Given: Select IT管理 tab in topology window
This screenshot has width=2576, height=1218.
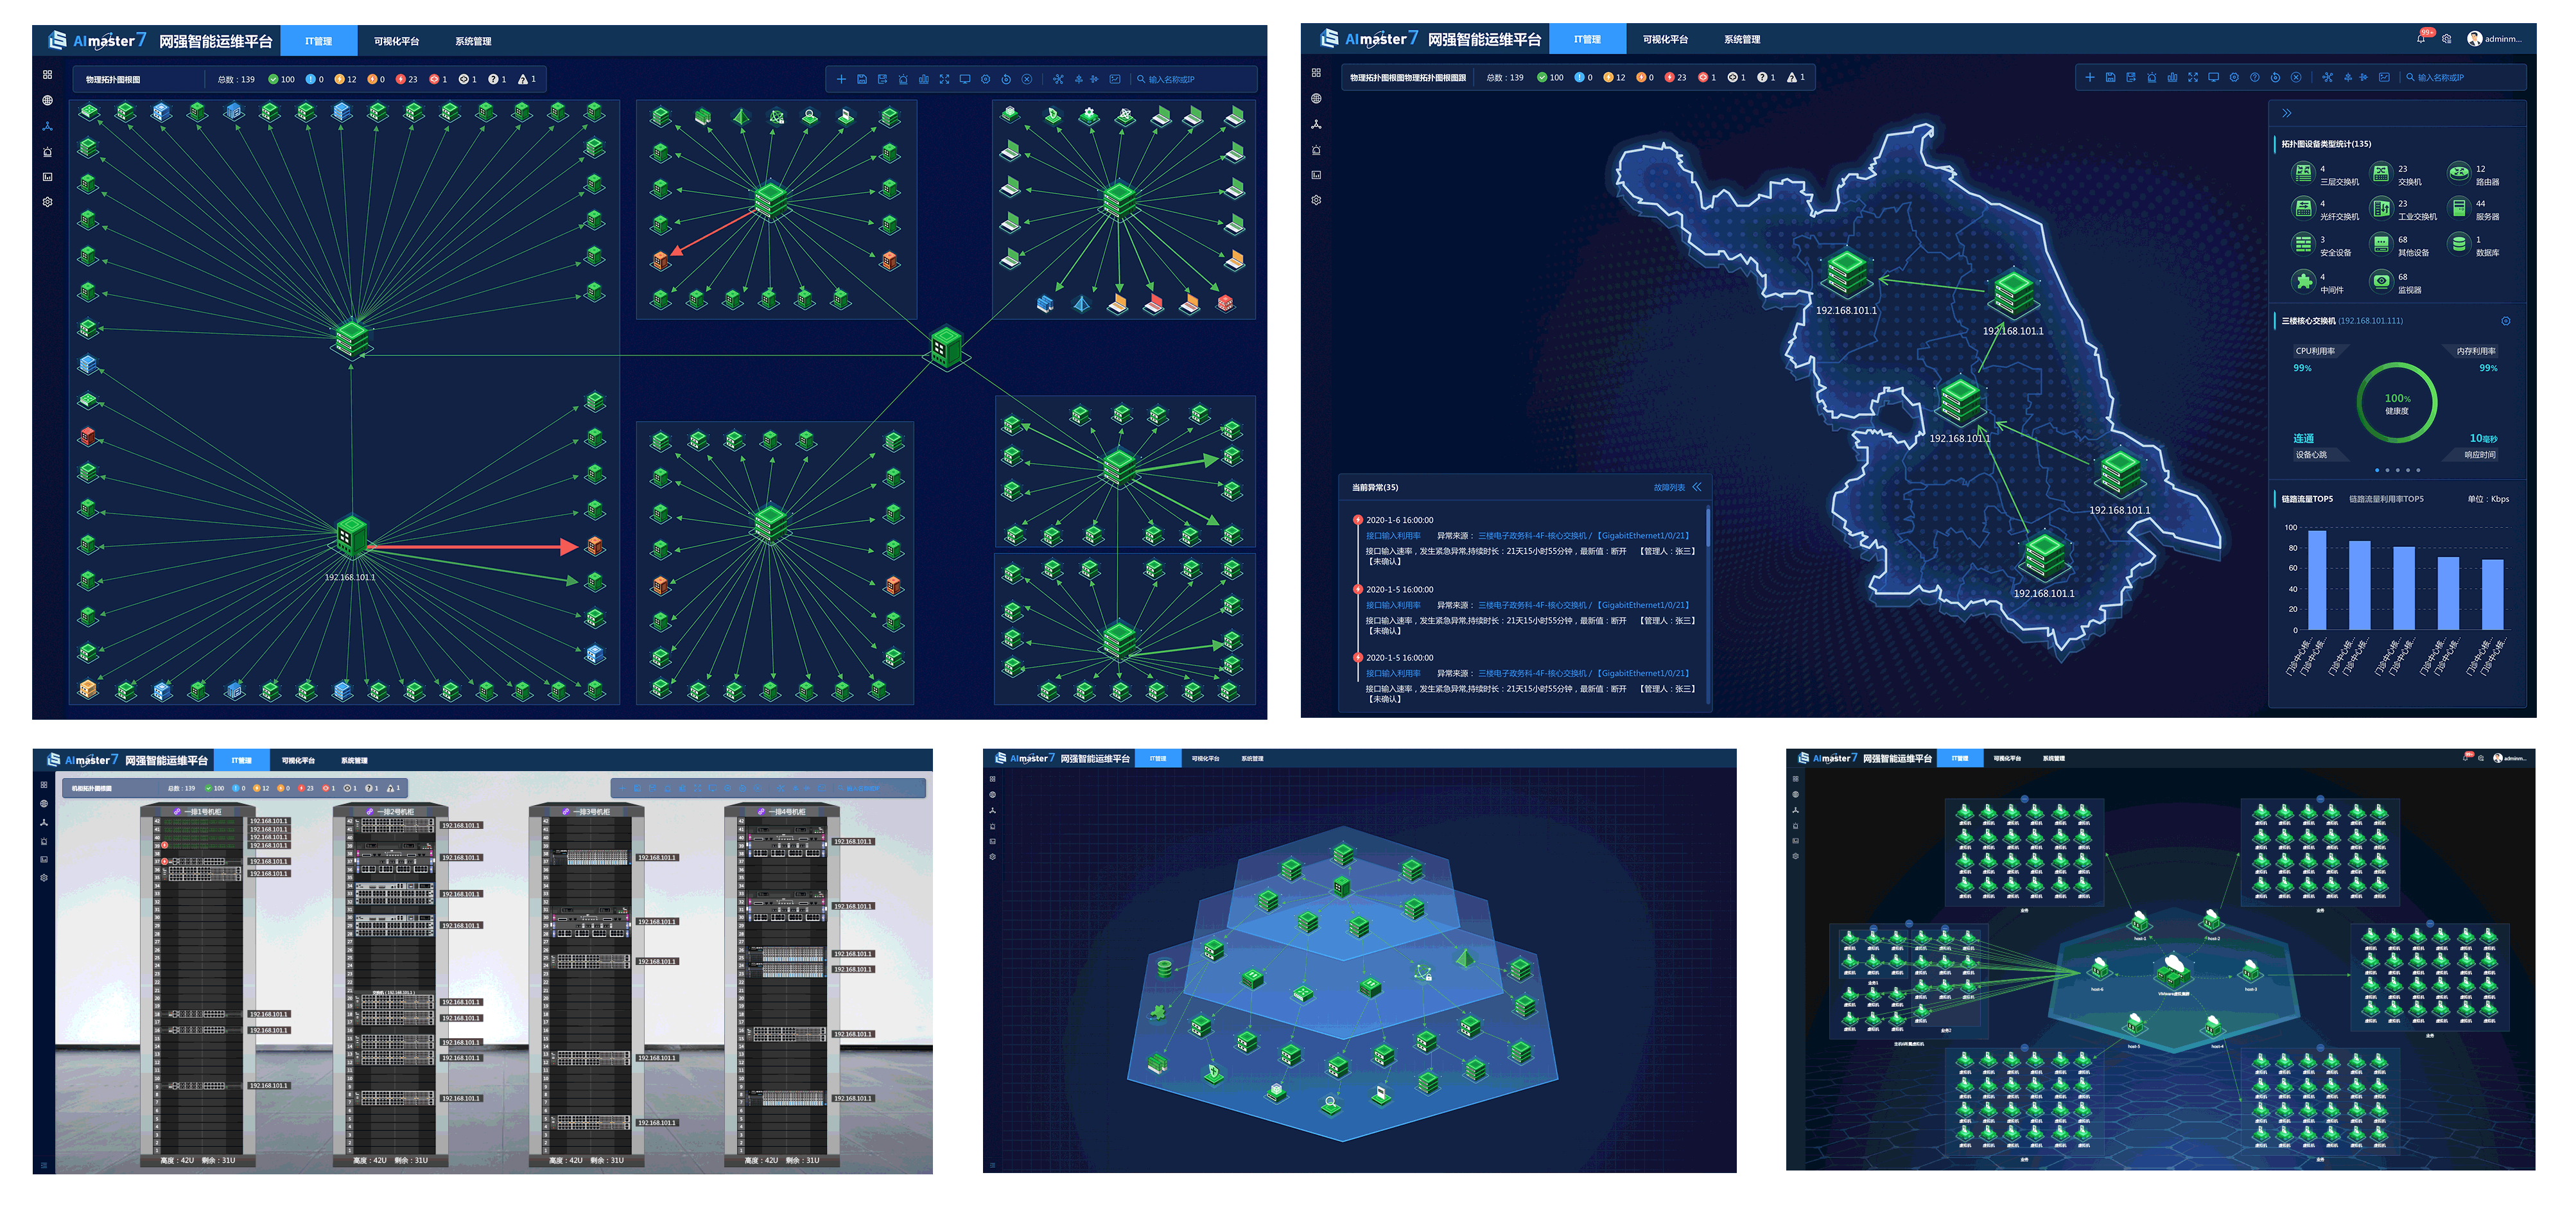Looking at the screenshot, I should (319, 41).
